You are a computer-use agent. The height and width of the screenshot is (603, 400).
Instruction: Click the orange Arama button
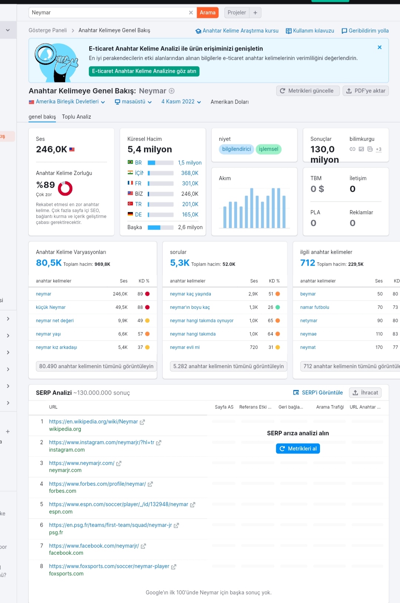click(207, 13)
